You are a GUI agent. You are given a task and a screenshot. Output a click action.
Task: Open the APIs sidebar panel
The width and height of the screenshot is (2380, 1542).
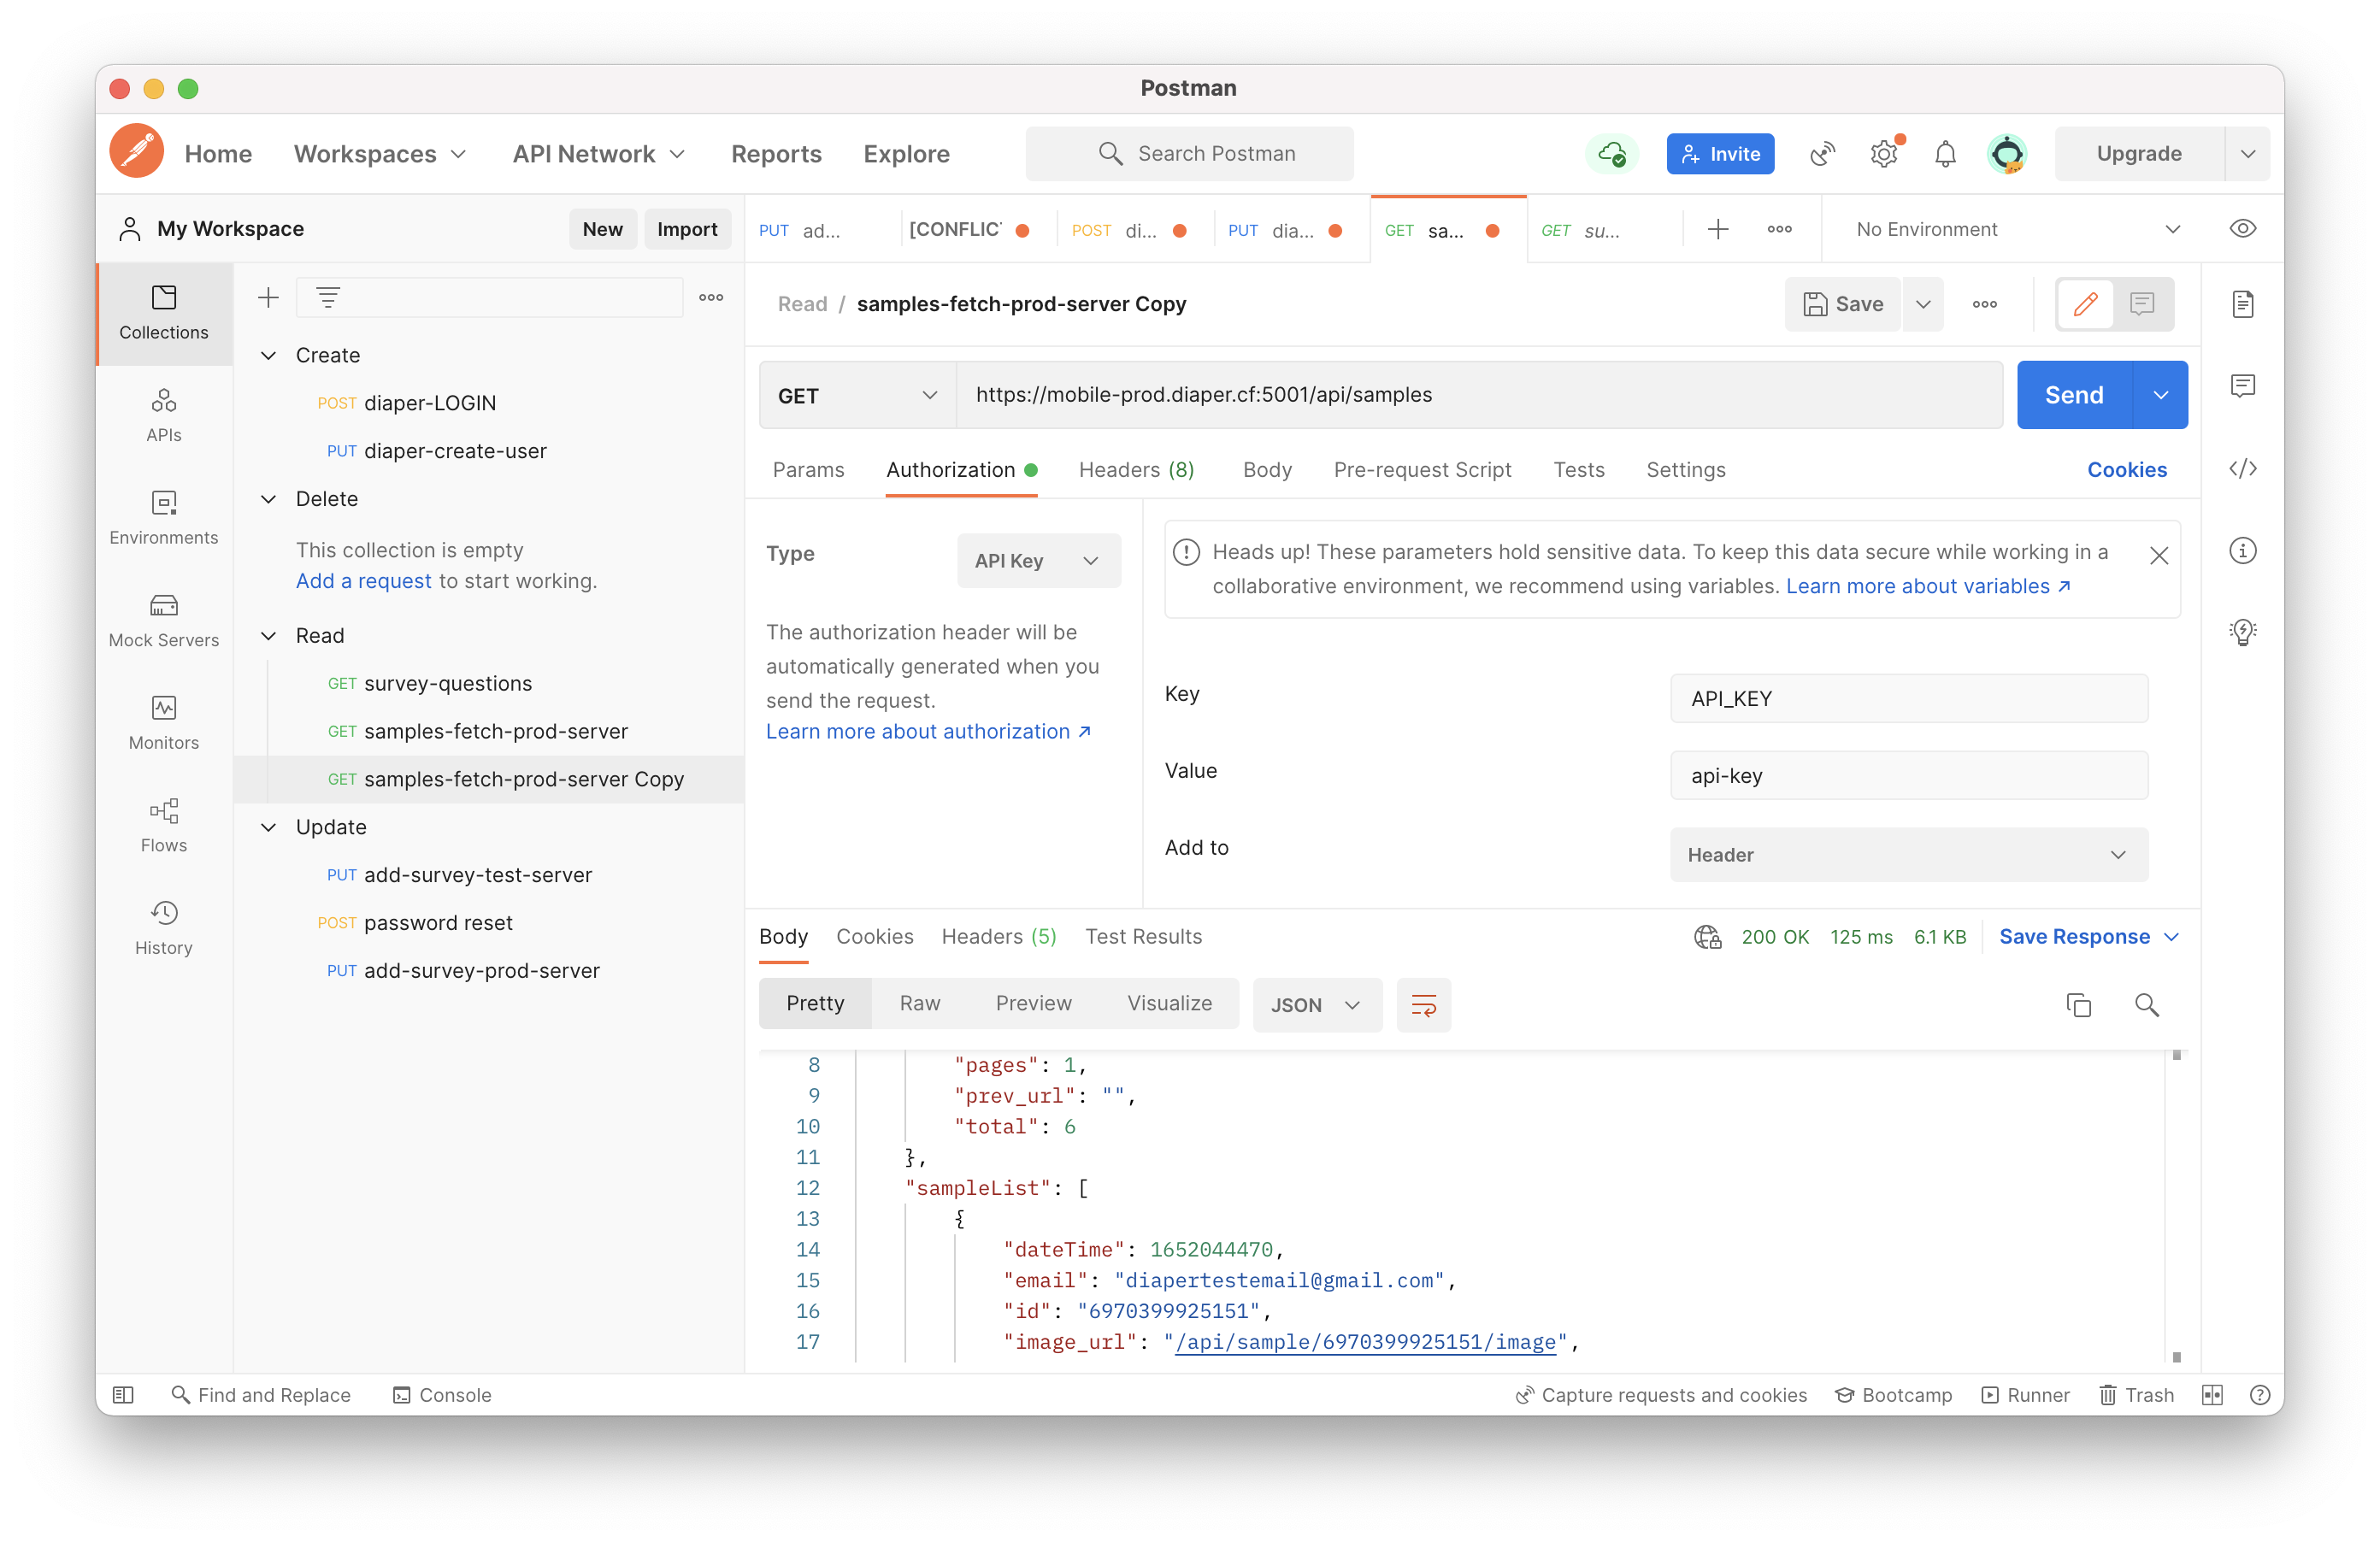point(164,416)
